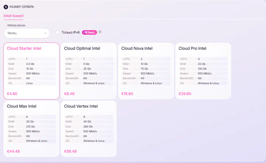Click the vCPU value 6 in Cloud Max Intel

[x=27, y=117]
